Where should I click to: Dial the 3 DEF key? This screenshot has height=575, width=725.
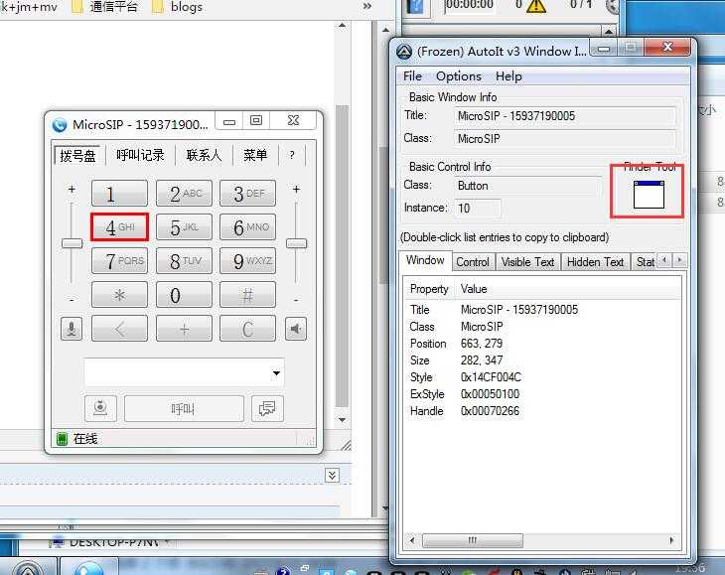tap(248, 194)
